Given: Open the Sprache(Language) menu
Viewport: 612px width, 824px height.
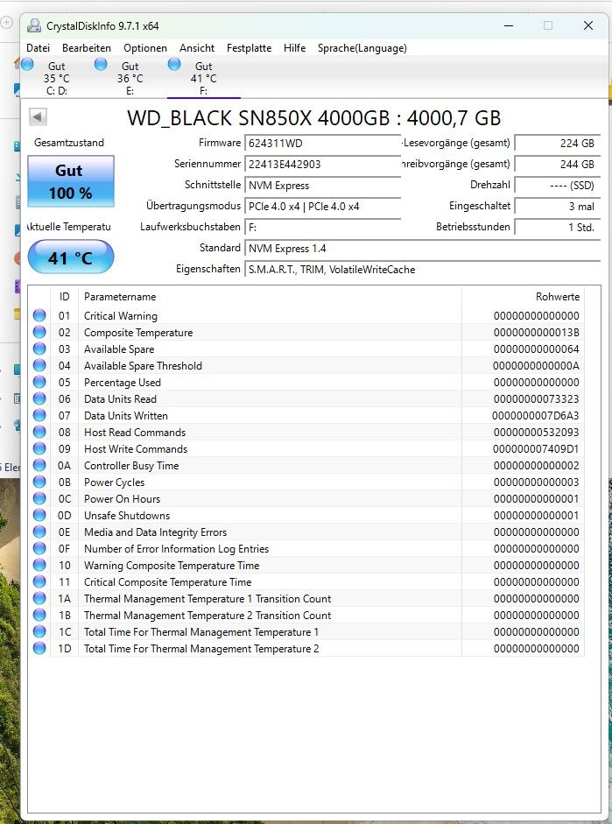Looking at the screenshot, I should [362, 48].
